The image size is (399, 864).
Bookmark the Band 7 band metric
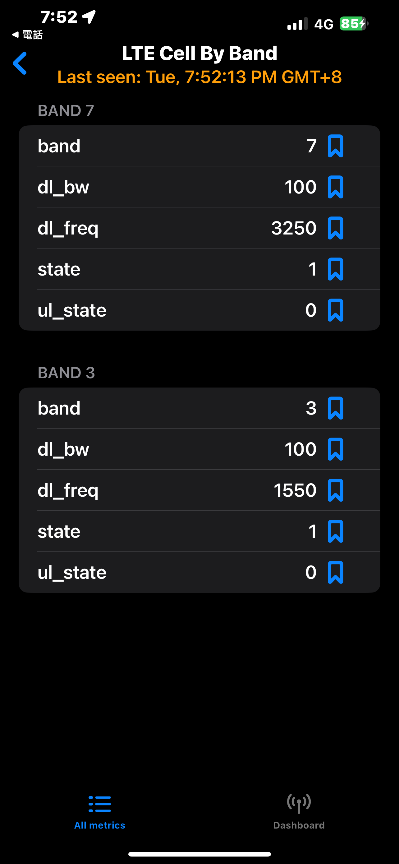pyautogui.click(x=335, y=146)
